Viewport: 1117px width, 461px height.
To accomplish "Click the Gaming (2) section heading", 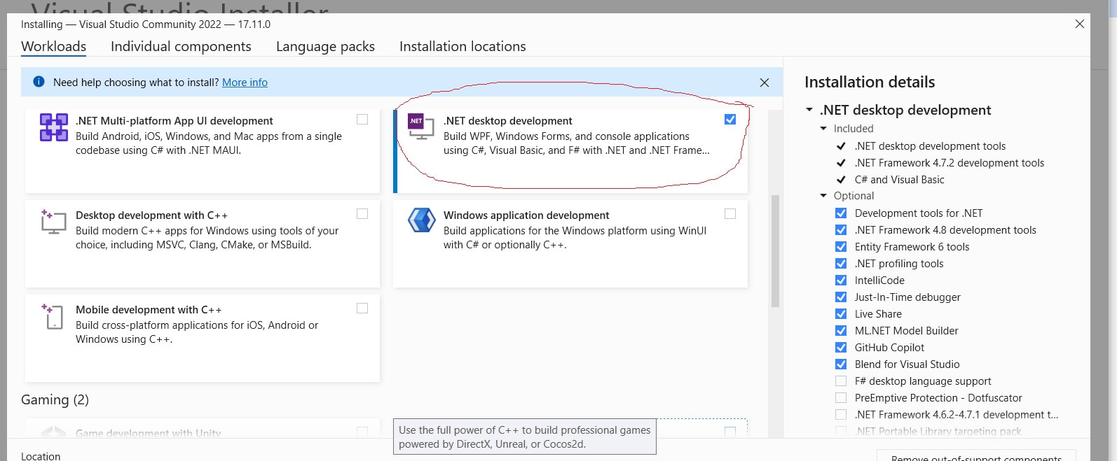I will coord(55,399).
